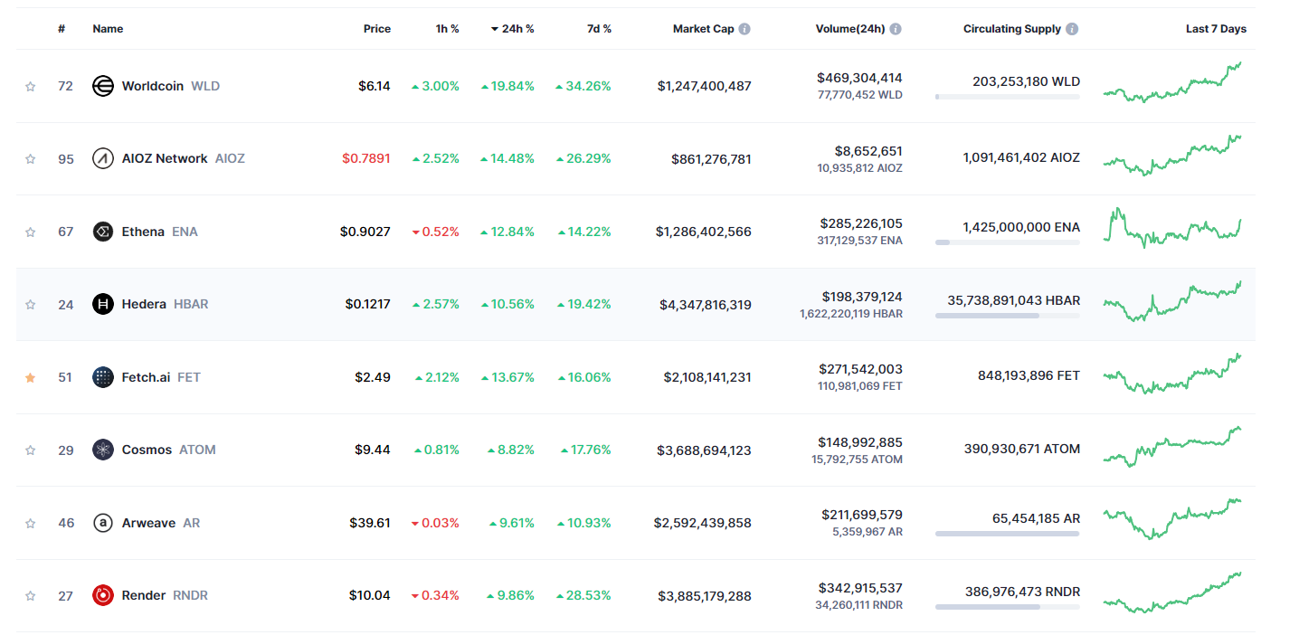The image size is (1299, 635).
Task: Sort table by 7d % column
Action: pos(599,29)
